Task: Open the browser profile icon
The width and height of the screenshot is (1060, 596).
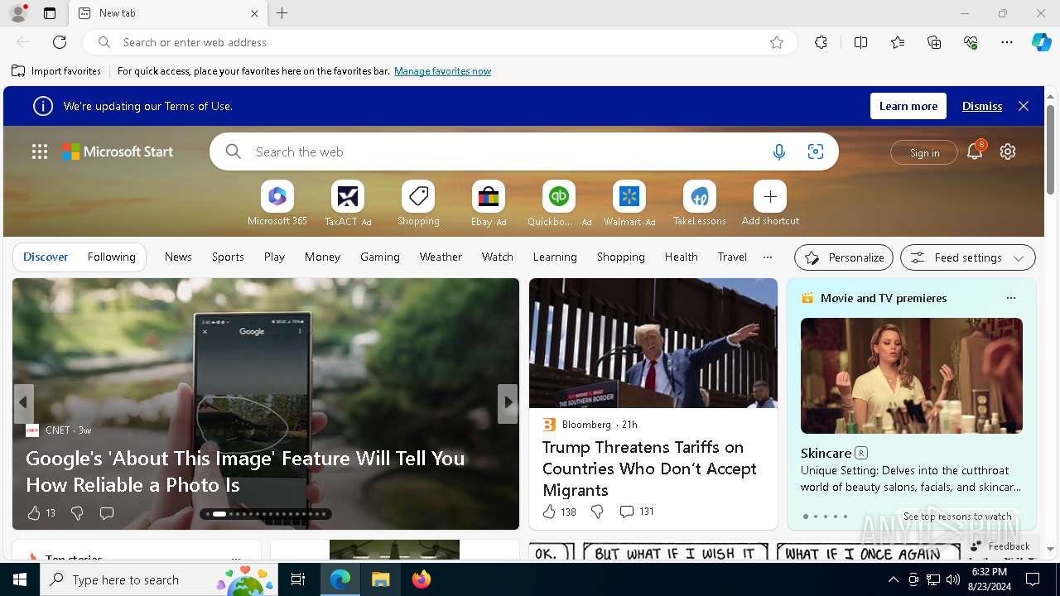Action: click(x=17, y=13)
